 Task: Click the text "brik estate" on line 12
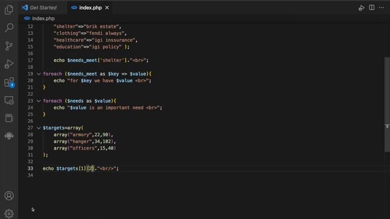click(x=102, y=26)
